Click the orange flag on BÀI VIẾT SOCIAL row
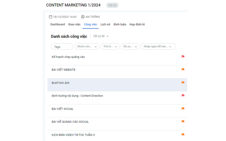Viewport: 226px width, 141px height. pyautogui.click(x=183, y=109)
